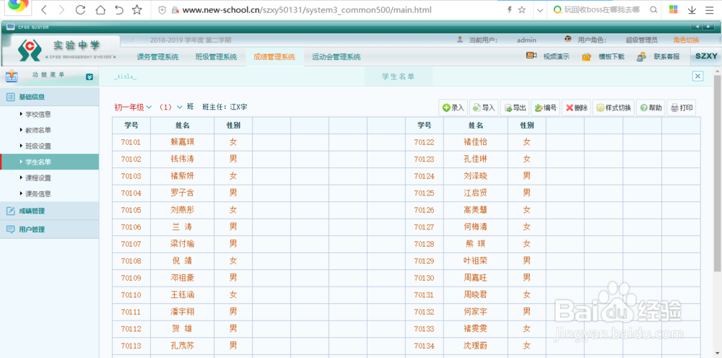Reload the page with refresh icon

(81, 9)
